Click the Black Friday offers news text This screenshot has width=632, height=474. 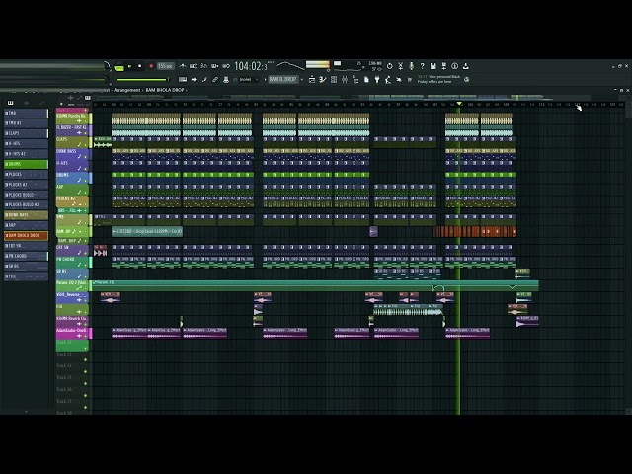click(x=438, y=79)
